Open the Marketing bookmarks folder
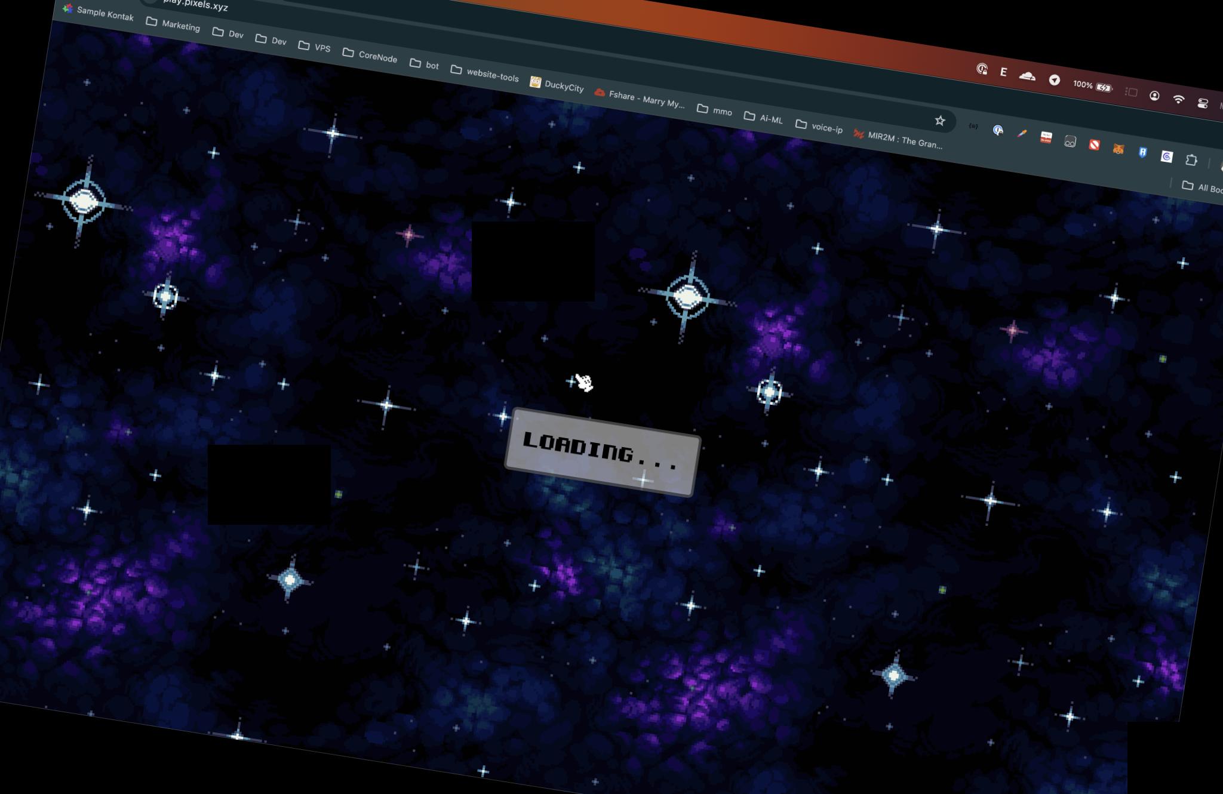1223x794 pixels. [x=173, y=24]
